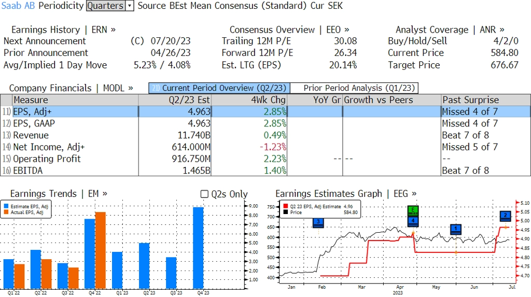This screenshot has width=531, height=297.
Task: Click the blue Q3'23 estimate bar
Action: tap(171, 273)
